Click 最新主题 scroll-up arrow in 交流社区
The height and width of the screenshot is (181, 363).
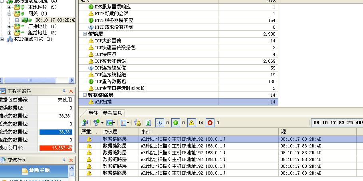71,168
